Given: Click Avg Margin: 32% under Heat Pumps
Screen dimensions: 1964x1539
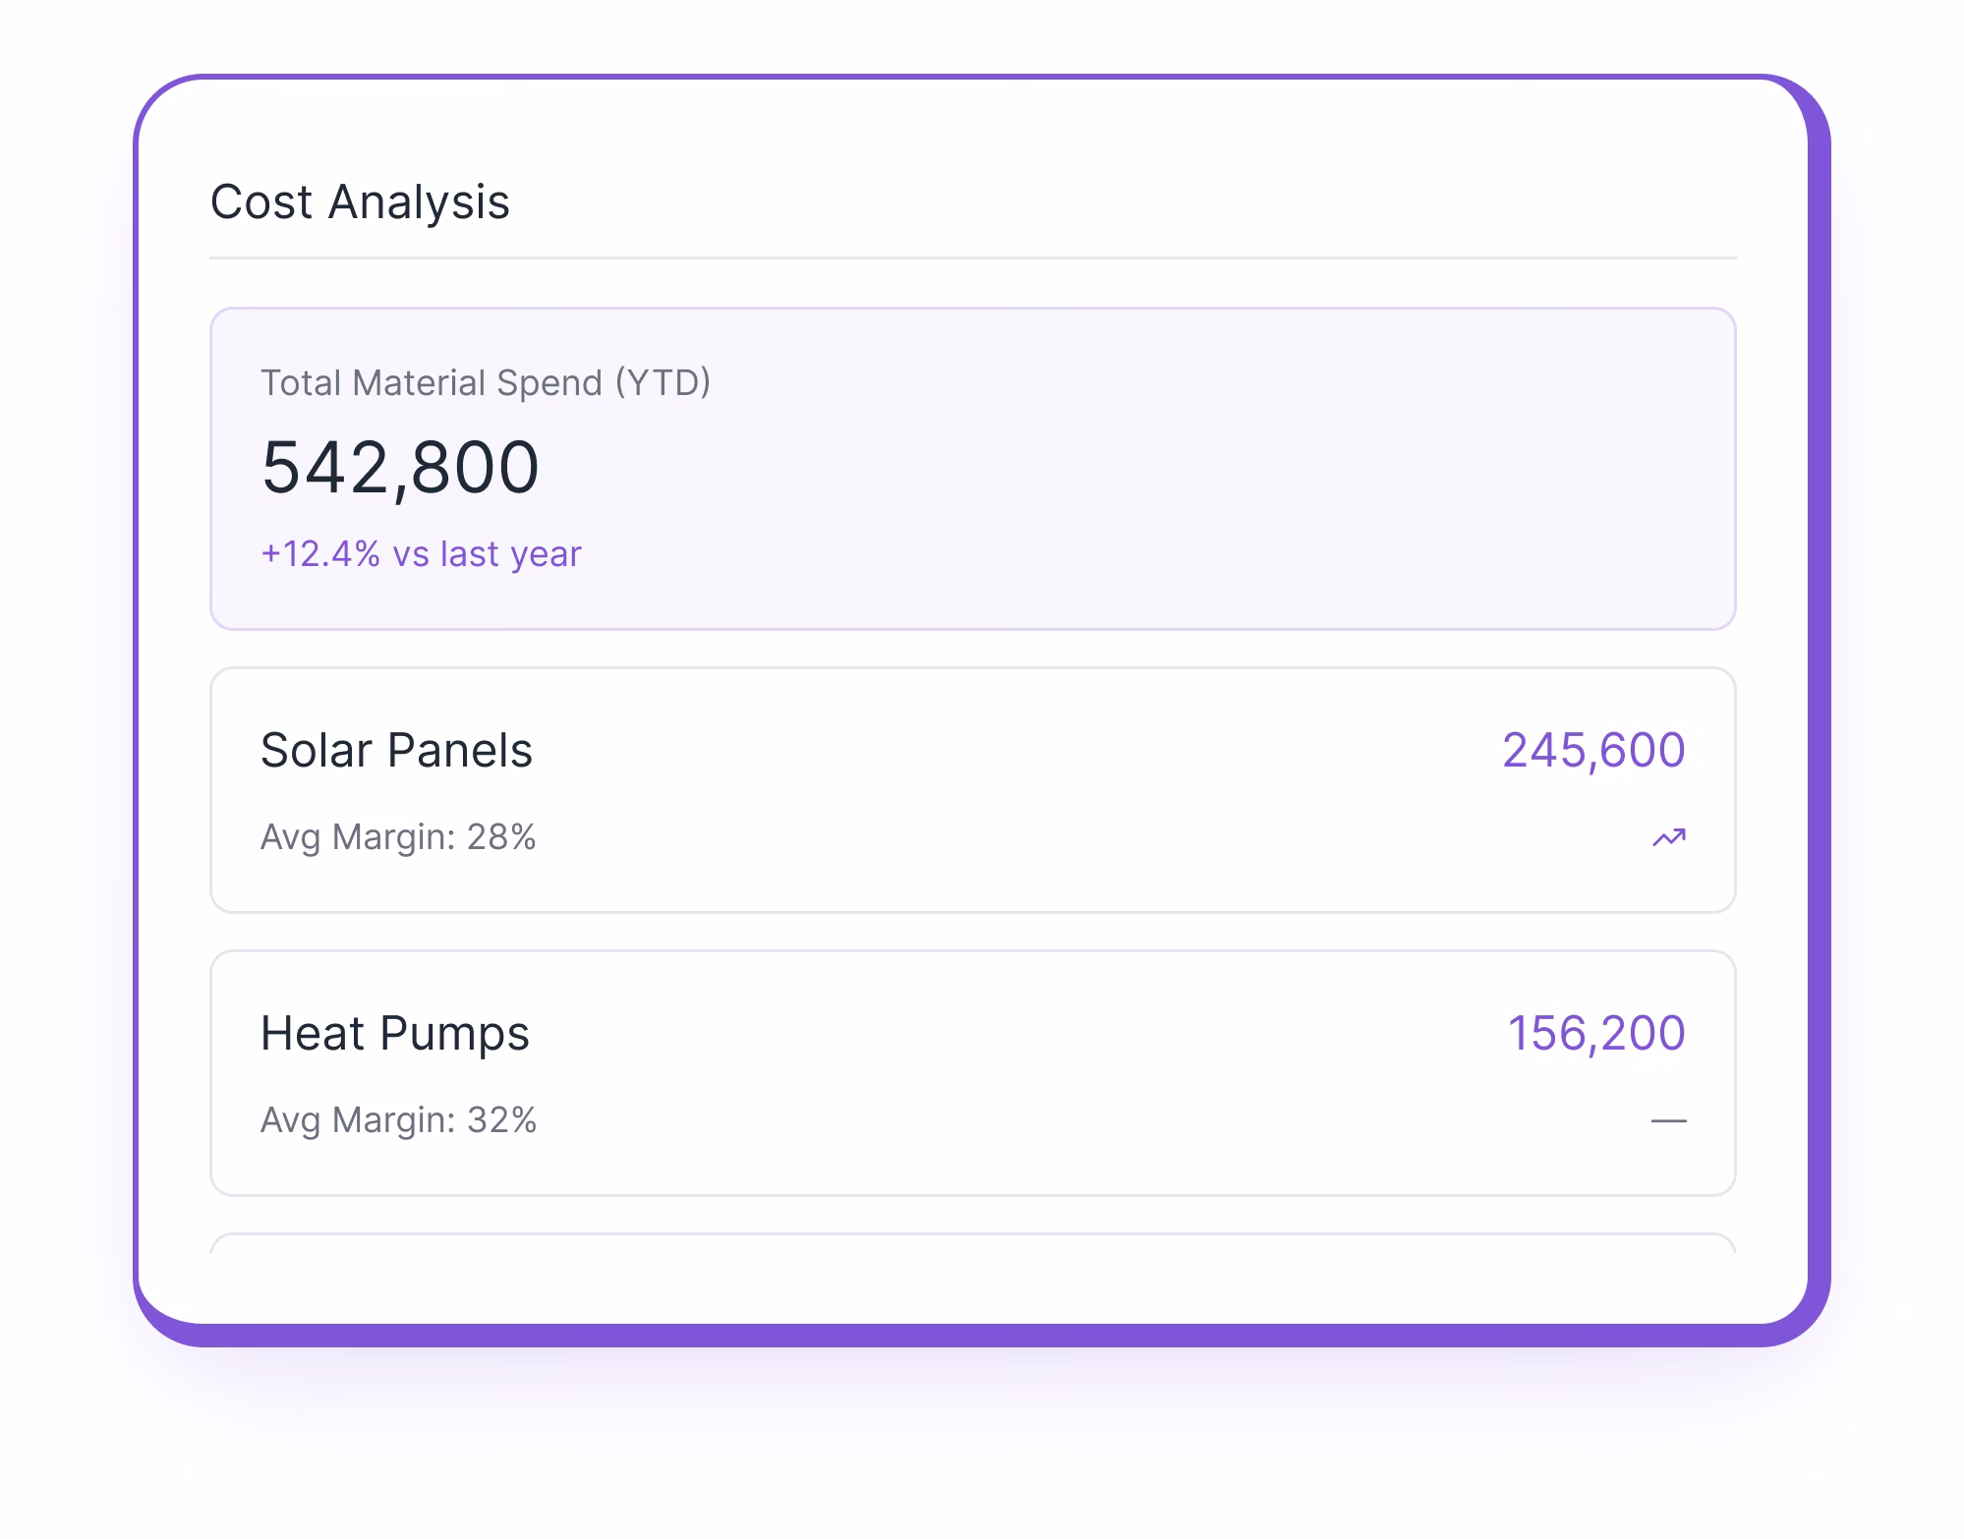Looking at the screenshot, I should pos(397,1118).
